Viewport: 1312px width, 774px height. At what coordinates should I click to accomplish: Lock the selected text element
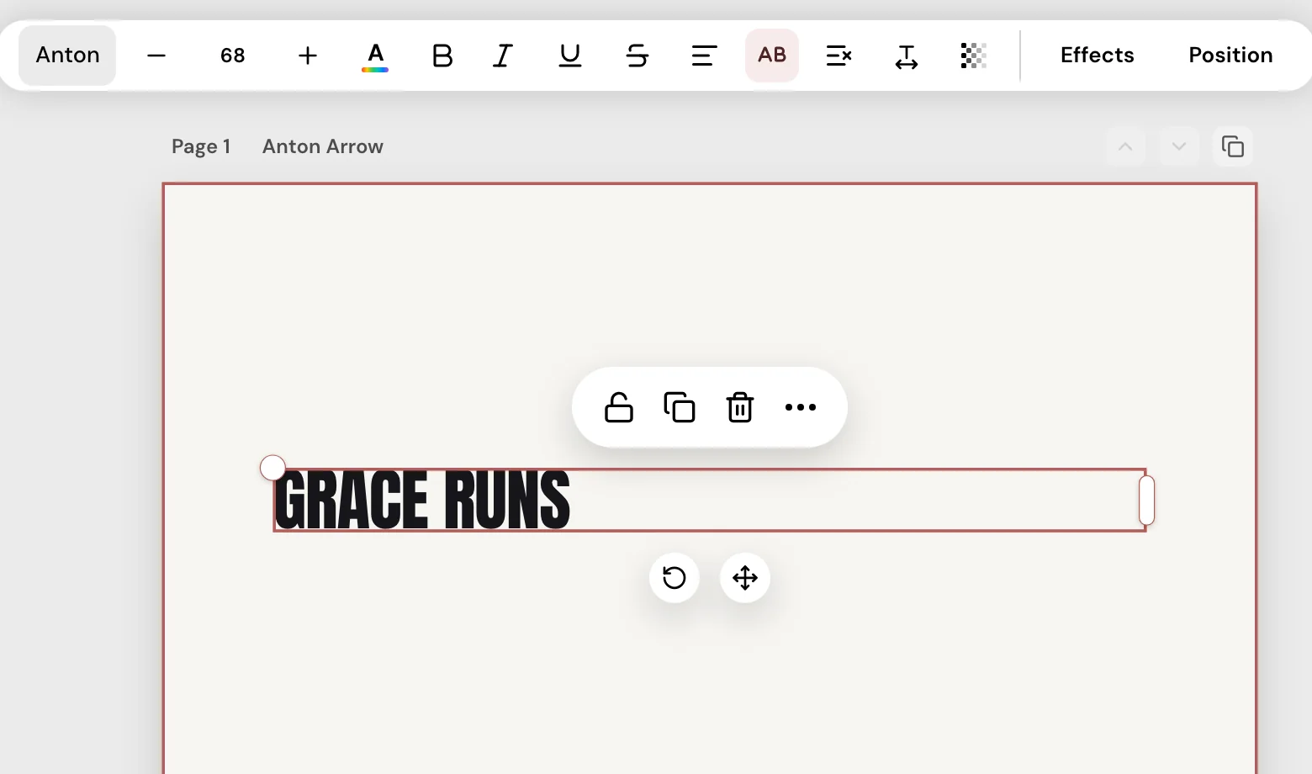[x=619, y=407]
